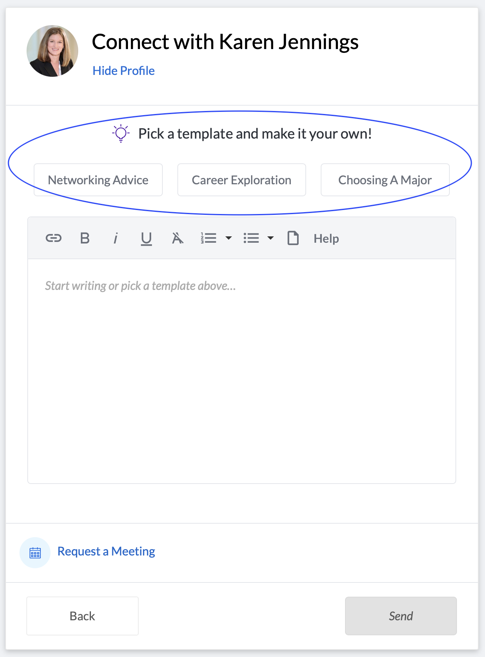
Task: Click the document page icon in the toolbar
Action: (293, 238)
